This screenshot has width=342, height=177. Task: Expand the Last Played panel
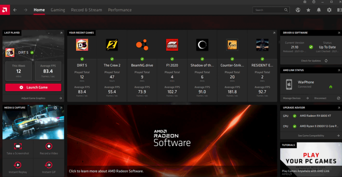(x=61, y=33)
